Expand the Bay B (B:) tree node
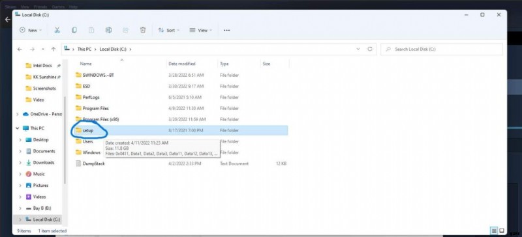Viewport: 522px width, 237px height. tap(20, 208)
